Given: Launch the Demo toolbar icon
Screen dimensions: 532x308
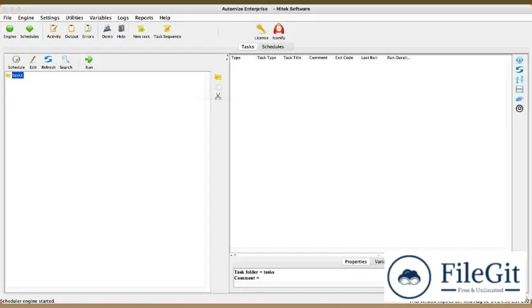Looking at the screenshot, I should (x=107, y=29).
